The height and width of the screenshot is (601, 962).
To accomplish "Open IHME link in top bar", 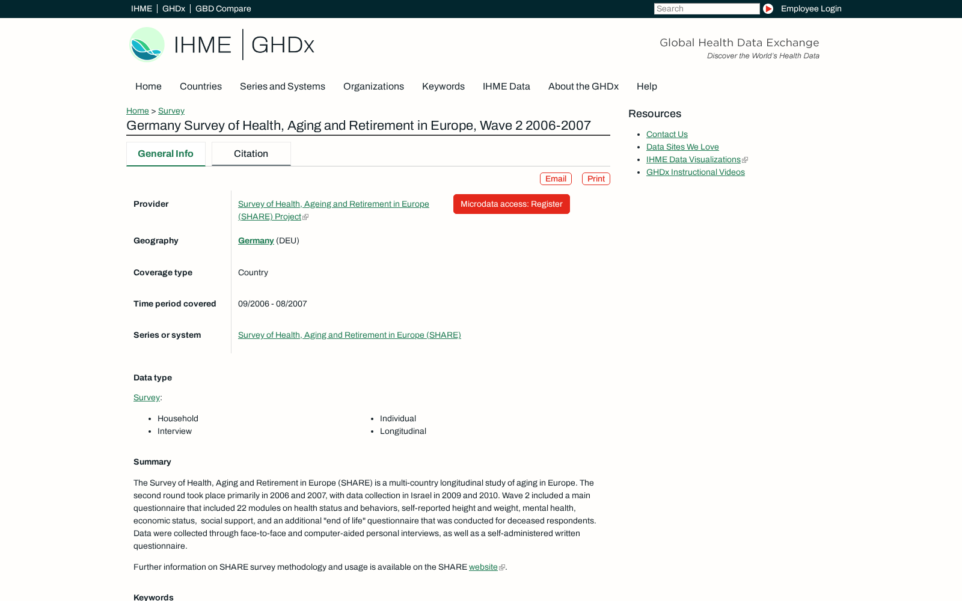I will click(141, 8).
